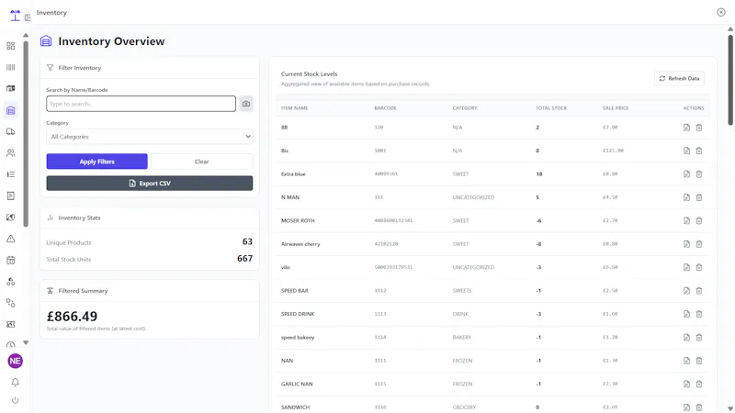
Task: Open the dashboard grid icon in sidebar
Action: [x=11, y=46]
